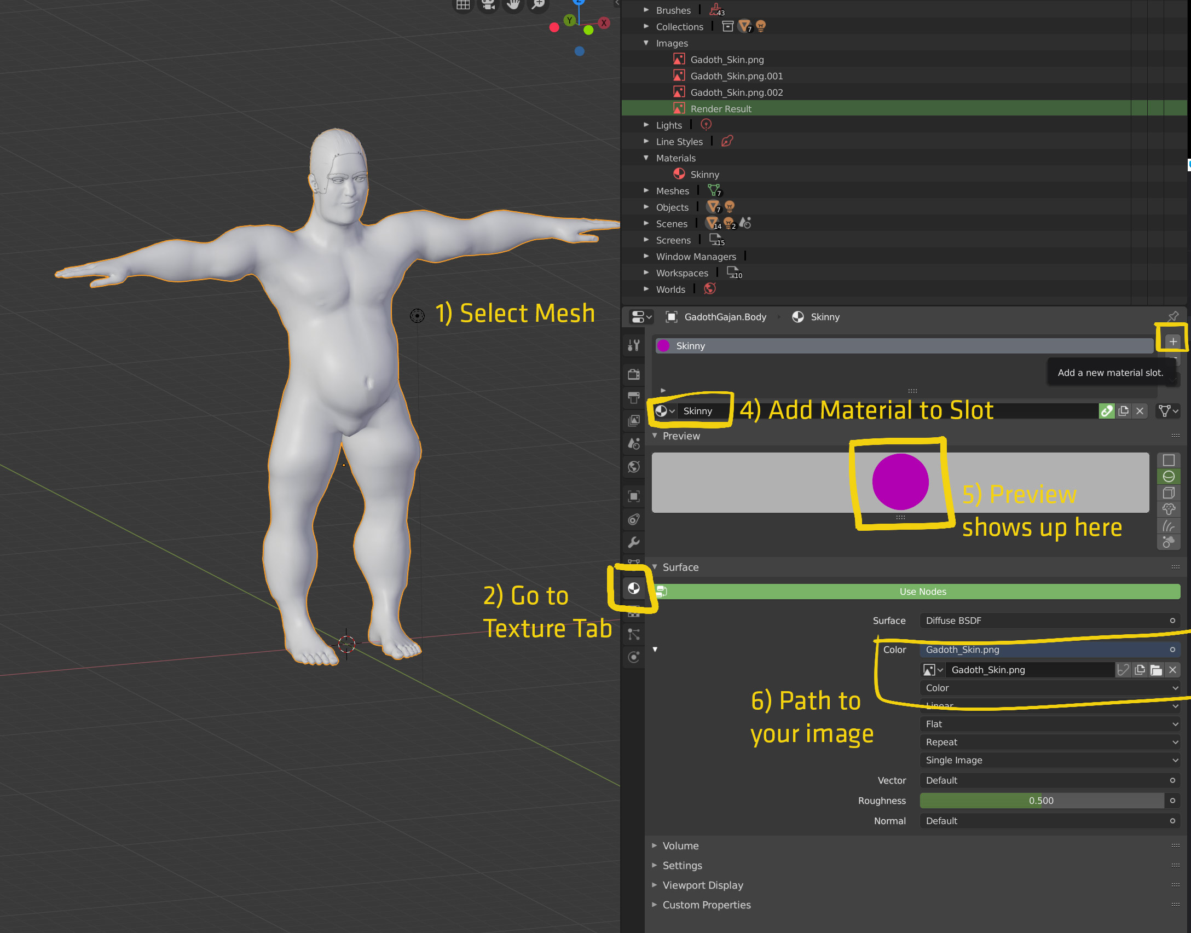This screenshot has height=933, width=1191.
Task: Set preview type to Monkey
Action: coord(1169,509)
